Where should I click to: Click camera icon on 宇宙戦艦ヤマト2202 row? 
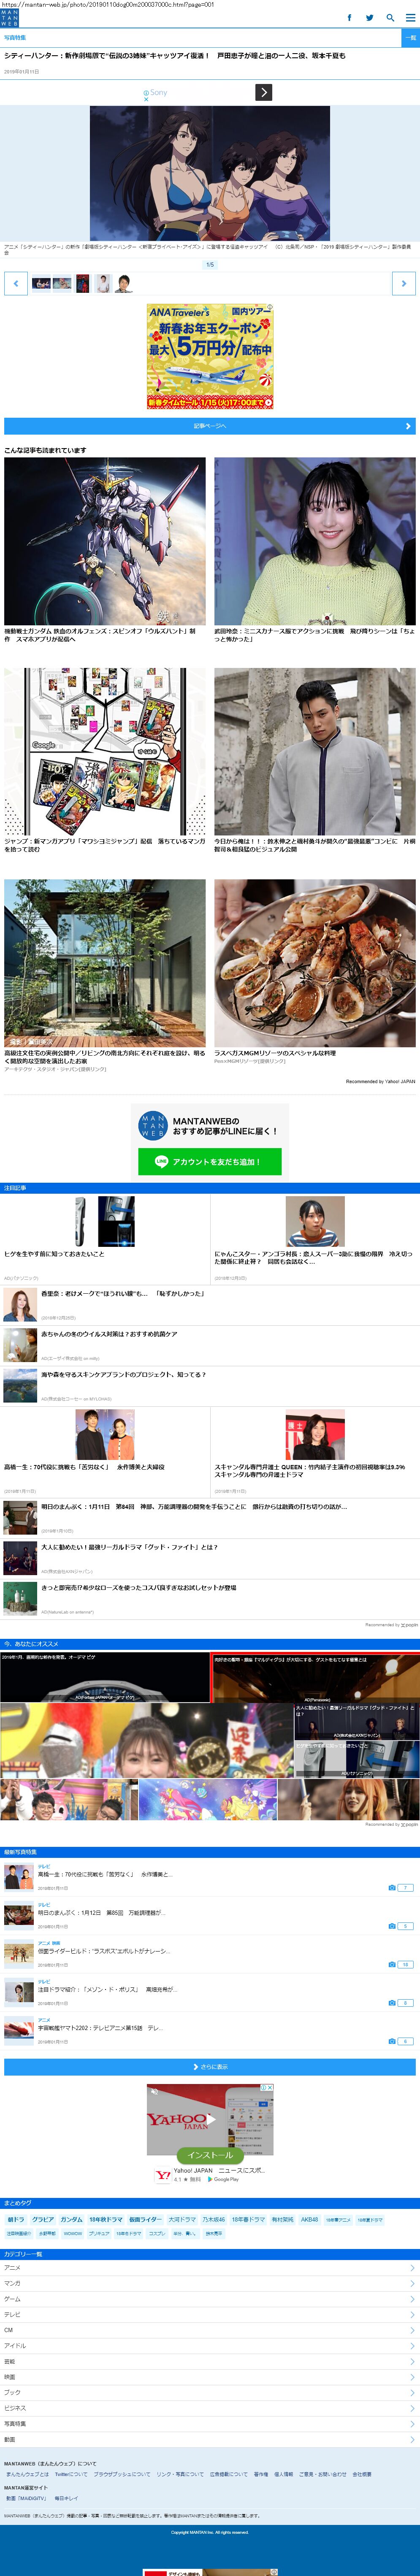(392, 2041)
